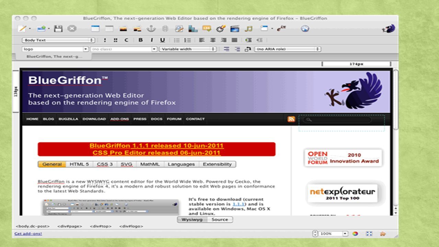Align text right
This screenshot has width=439, height=247.
click(x=223, y=40)
